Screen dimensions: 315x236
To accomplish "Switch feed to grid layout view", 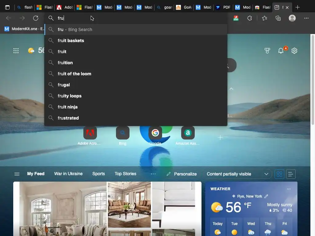I will 279,174.
